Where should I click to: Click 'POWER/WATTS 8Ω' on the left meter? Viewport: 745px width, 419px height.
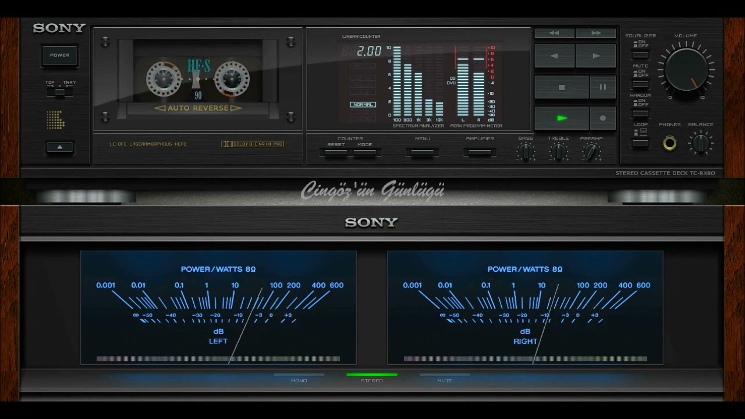point(218,269)
